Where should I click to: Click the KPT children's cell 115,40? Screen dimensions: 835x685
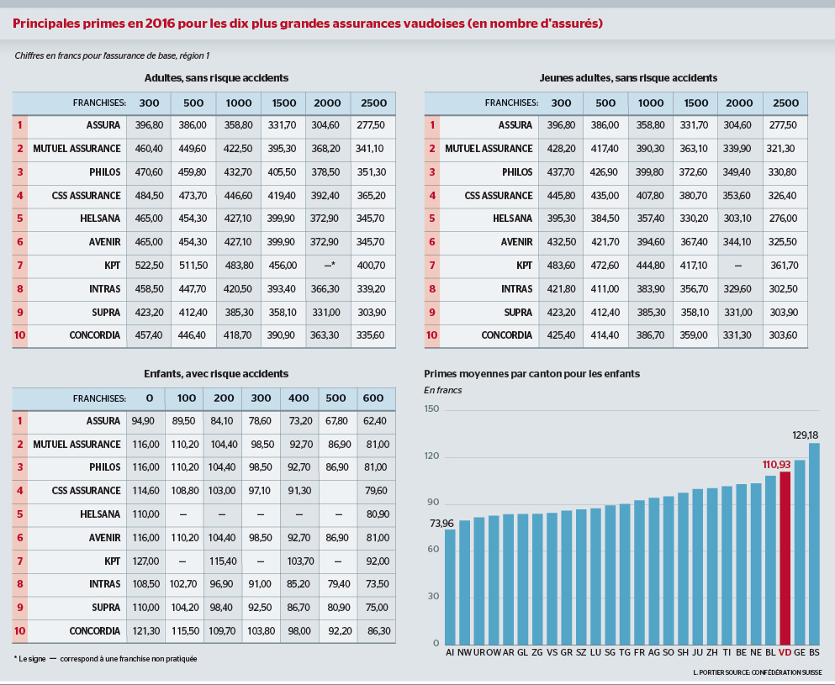click(x=223, y=561)
